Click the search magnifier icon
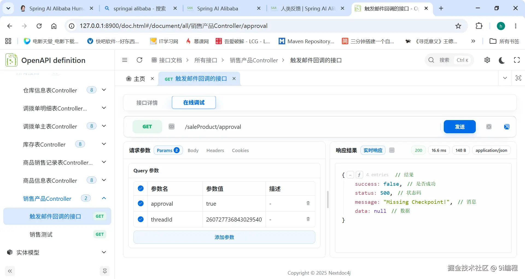 pyautogui.click(x=431, y=60)
